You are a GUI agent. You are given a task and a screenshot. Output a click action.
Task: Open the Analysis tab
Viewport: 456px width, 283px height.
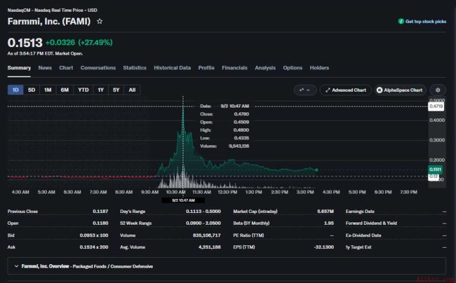pos(265,68)
